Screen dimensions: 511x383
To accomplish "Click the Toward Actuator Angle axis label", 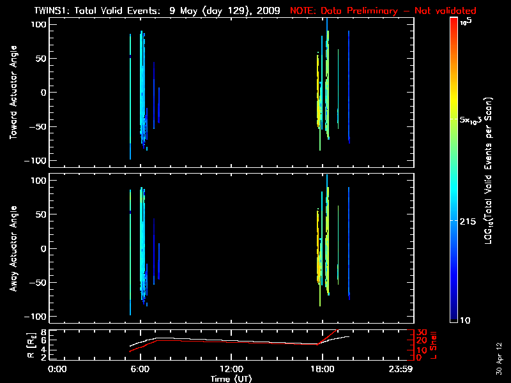I will click(13, 93).
